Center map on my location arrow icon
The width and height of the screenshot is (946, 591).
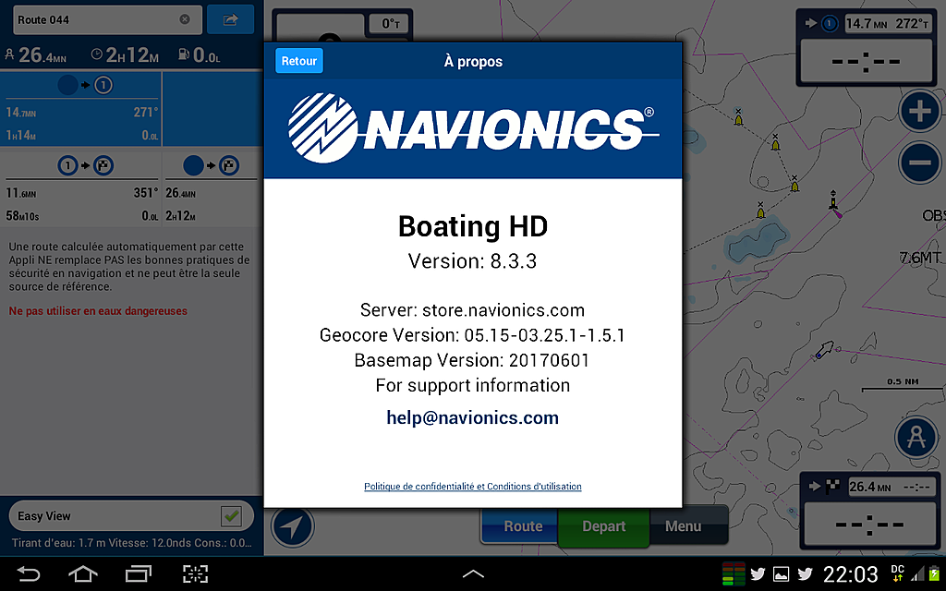(x=293, y=526)
